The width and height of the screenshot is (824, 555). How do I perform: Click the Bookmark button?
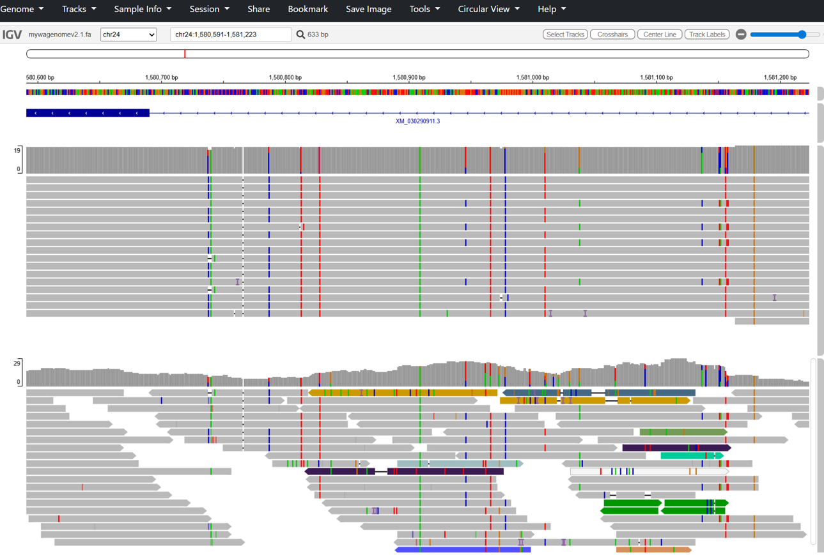307,9
